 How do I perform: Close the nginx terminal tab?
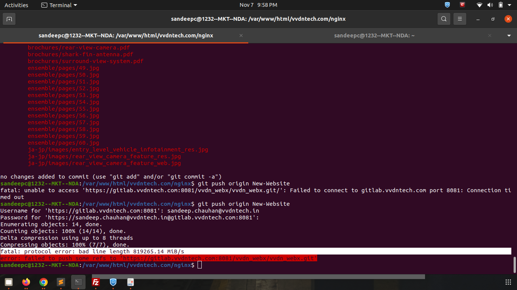241,35
